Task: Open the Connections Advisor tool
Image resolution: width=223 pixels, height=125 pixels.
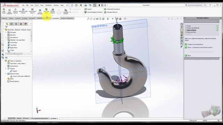Action: [x=32, y=11]
